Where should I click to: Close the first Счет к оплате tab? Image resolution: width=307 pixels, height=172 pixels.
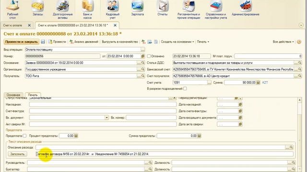(x=29, y=25)
